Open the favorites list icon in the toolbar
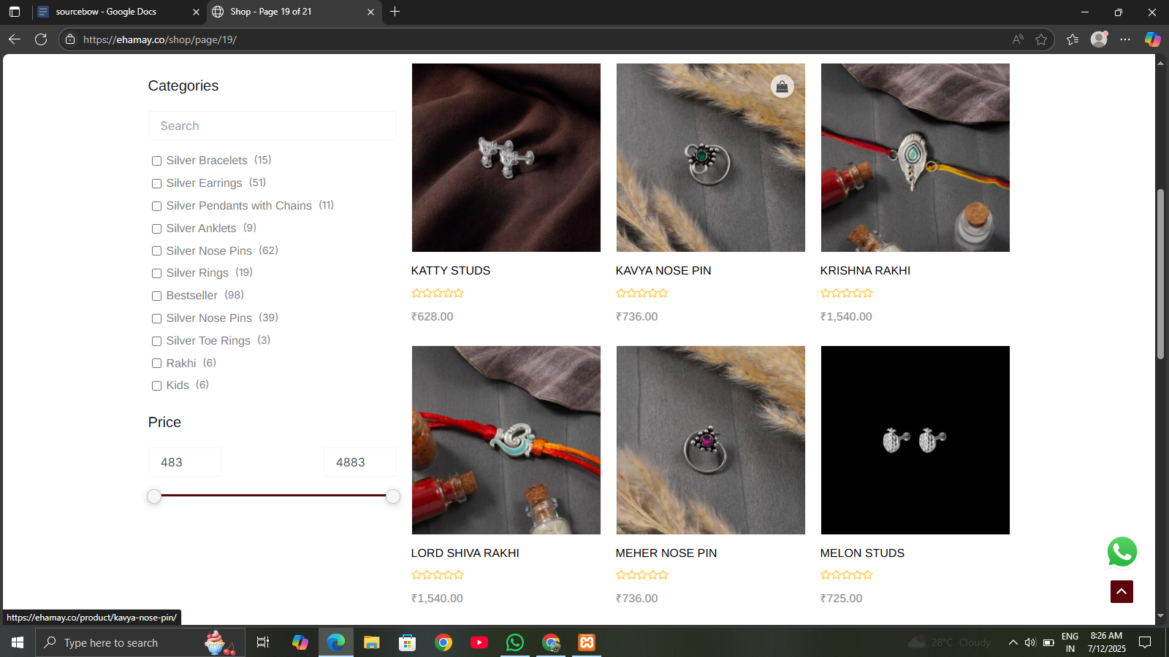 (1073, 39)
